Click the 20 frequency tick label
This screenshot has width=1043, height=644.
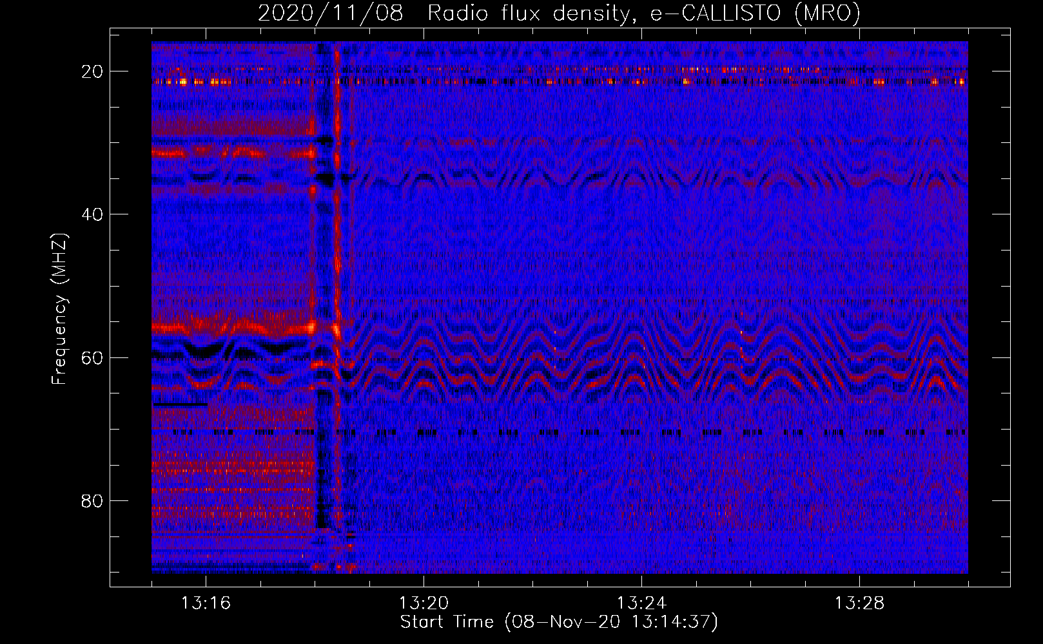click(x=92, y=71)
